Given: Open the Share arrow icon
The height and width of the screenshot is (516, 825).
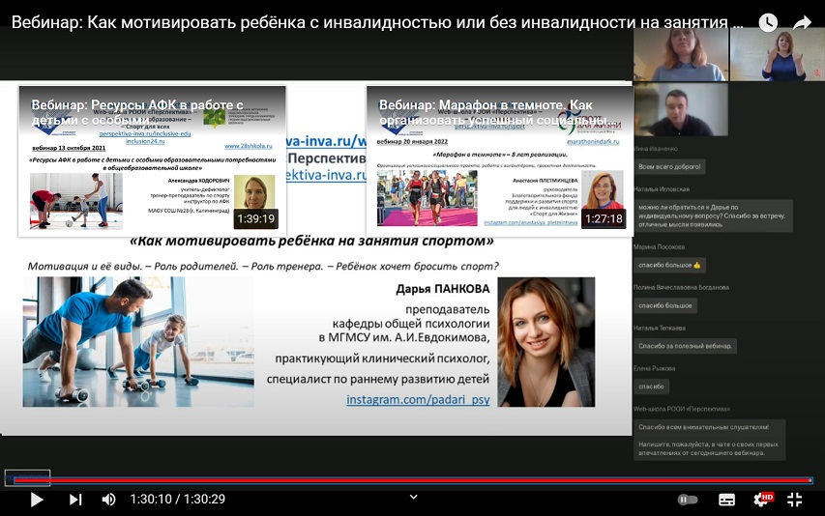Looking at the screenshot, I should coord(802,22).
